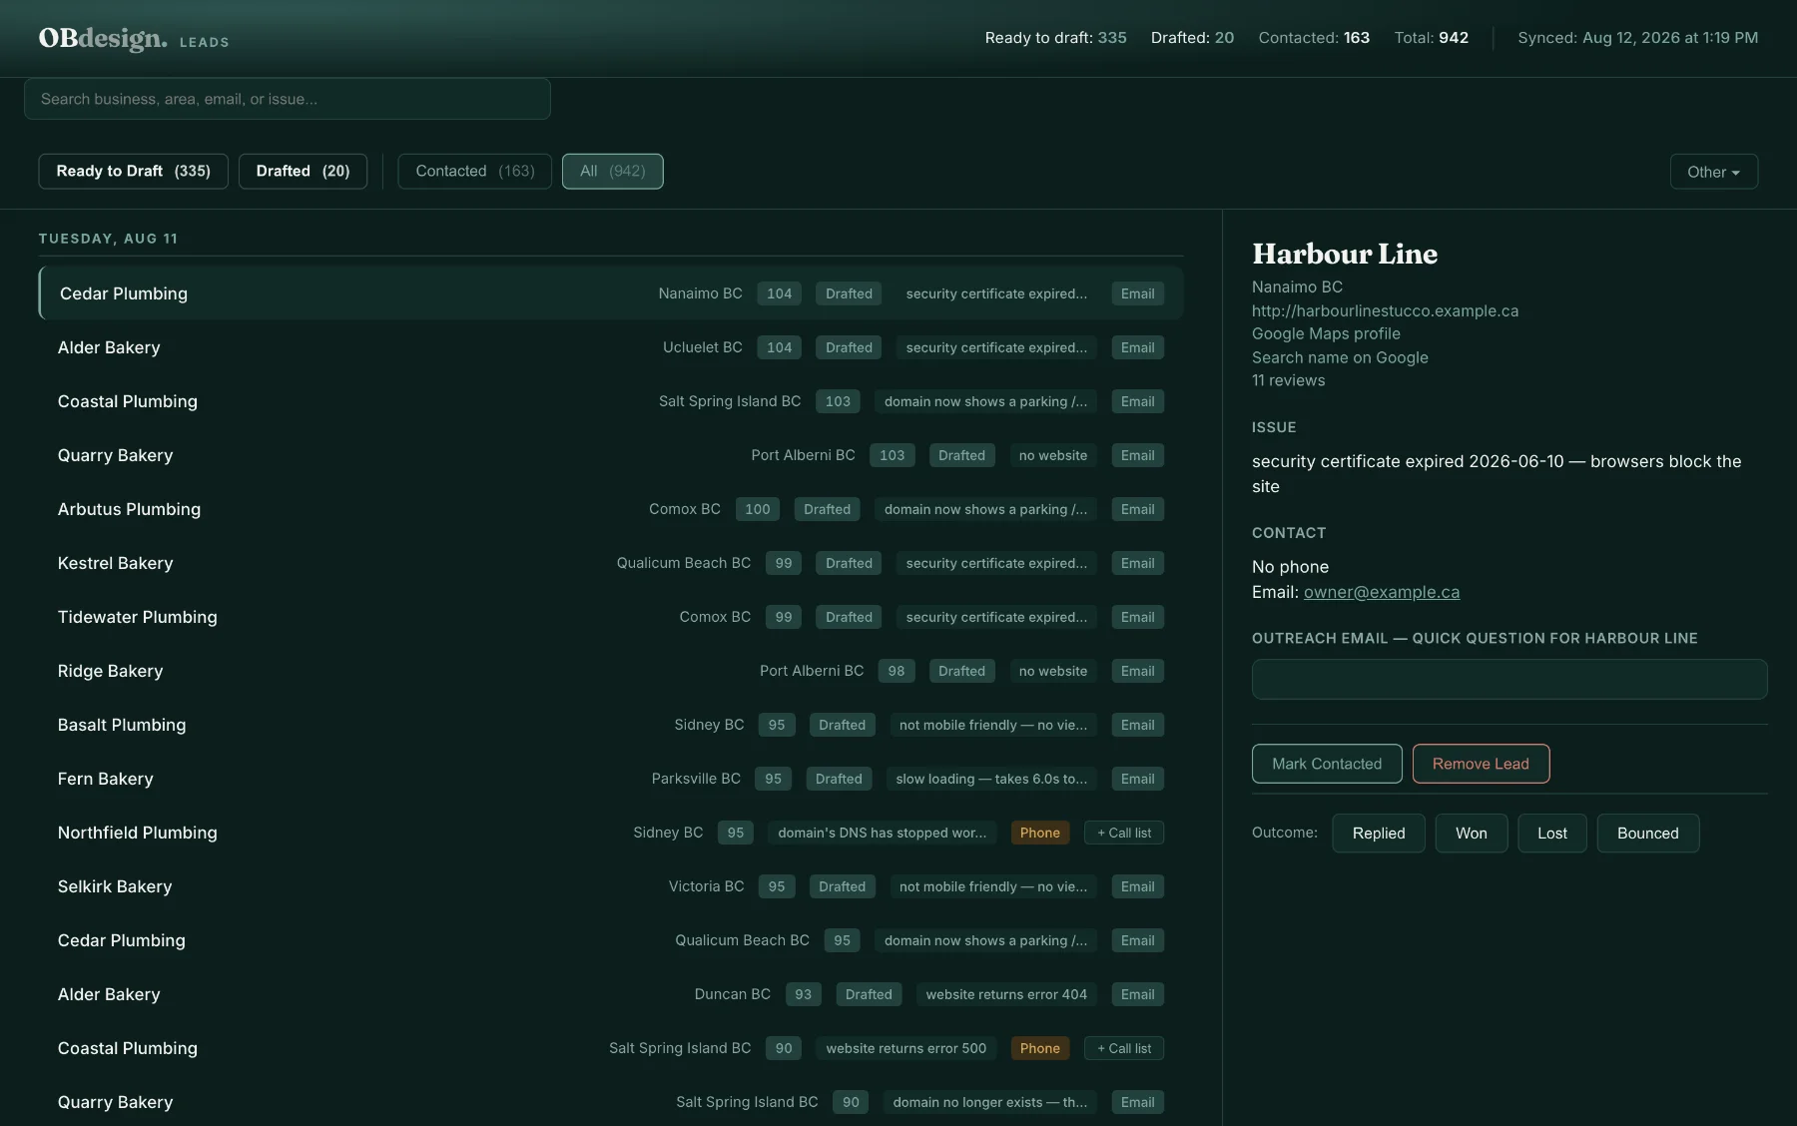Click the Remove Lead button
This screenshot has width=1797, height=1126.
coord(1481,764)
